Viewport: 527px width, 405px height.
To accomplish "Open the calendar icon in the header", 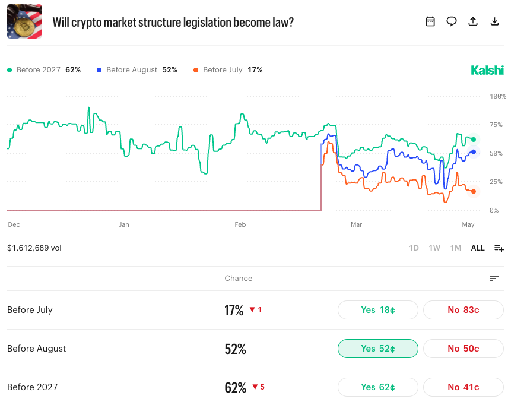I will tap(430, 21).
